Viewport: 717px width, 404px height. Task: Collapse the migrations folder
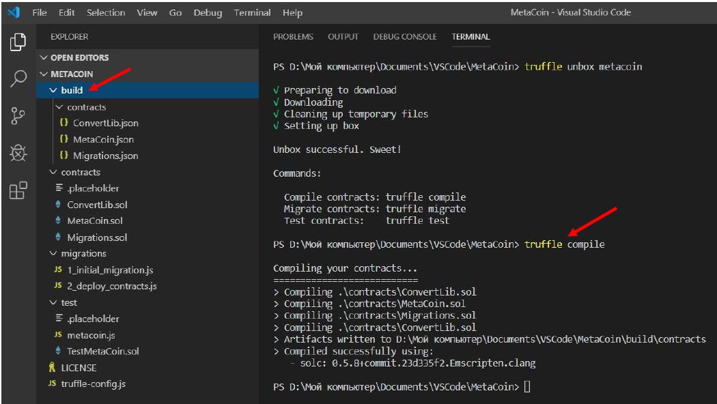[54, 254]
